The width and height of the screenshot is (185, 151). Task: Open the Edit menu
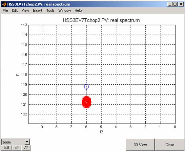(x=15, y=10)
